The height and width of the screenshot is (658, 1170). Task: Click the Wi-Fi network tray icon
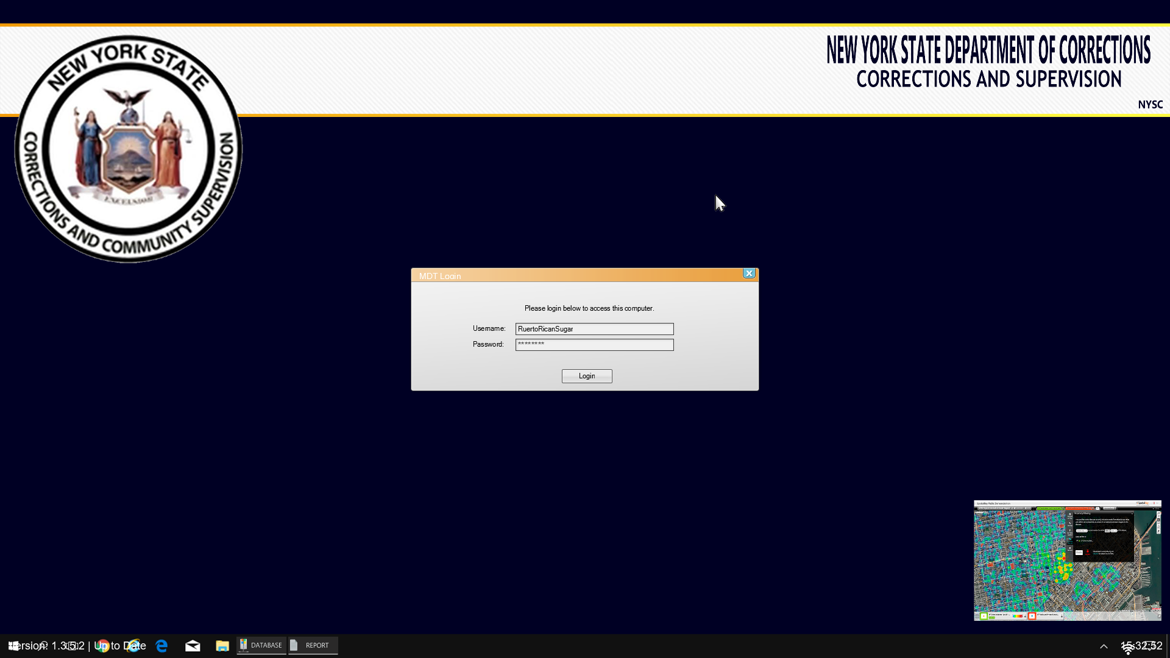click(x=1128, y=648)
